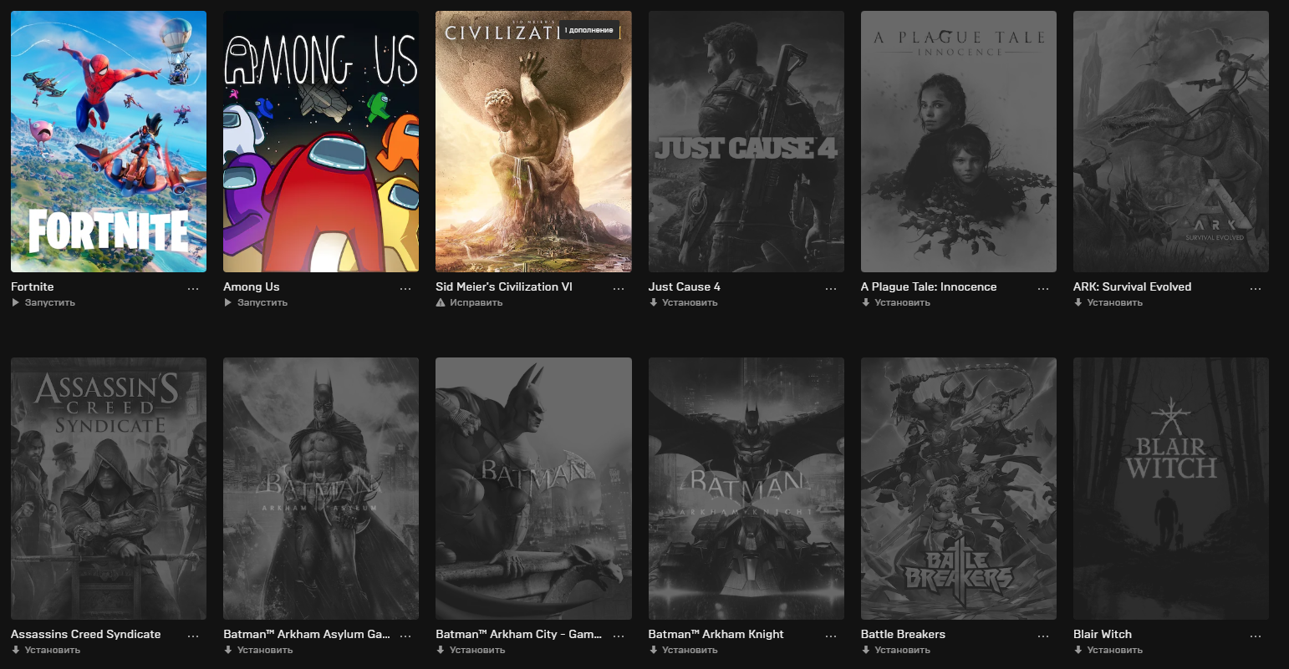Open the three-dot menu for Fortnite
1289x669 pixels.
click(x=193, y=288)
